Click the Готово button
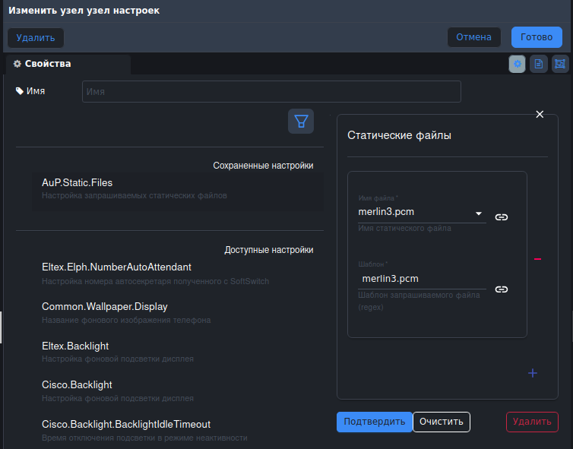573x449 pixels. pyautogui.click(x=537, y=37)
